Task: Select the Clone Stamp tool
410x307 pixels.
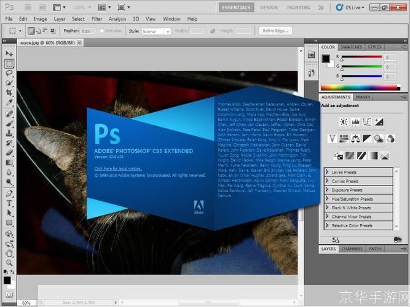Action: [9, 133]
